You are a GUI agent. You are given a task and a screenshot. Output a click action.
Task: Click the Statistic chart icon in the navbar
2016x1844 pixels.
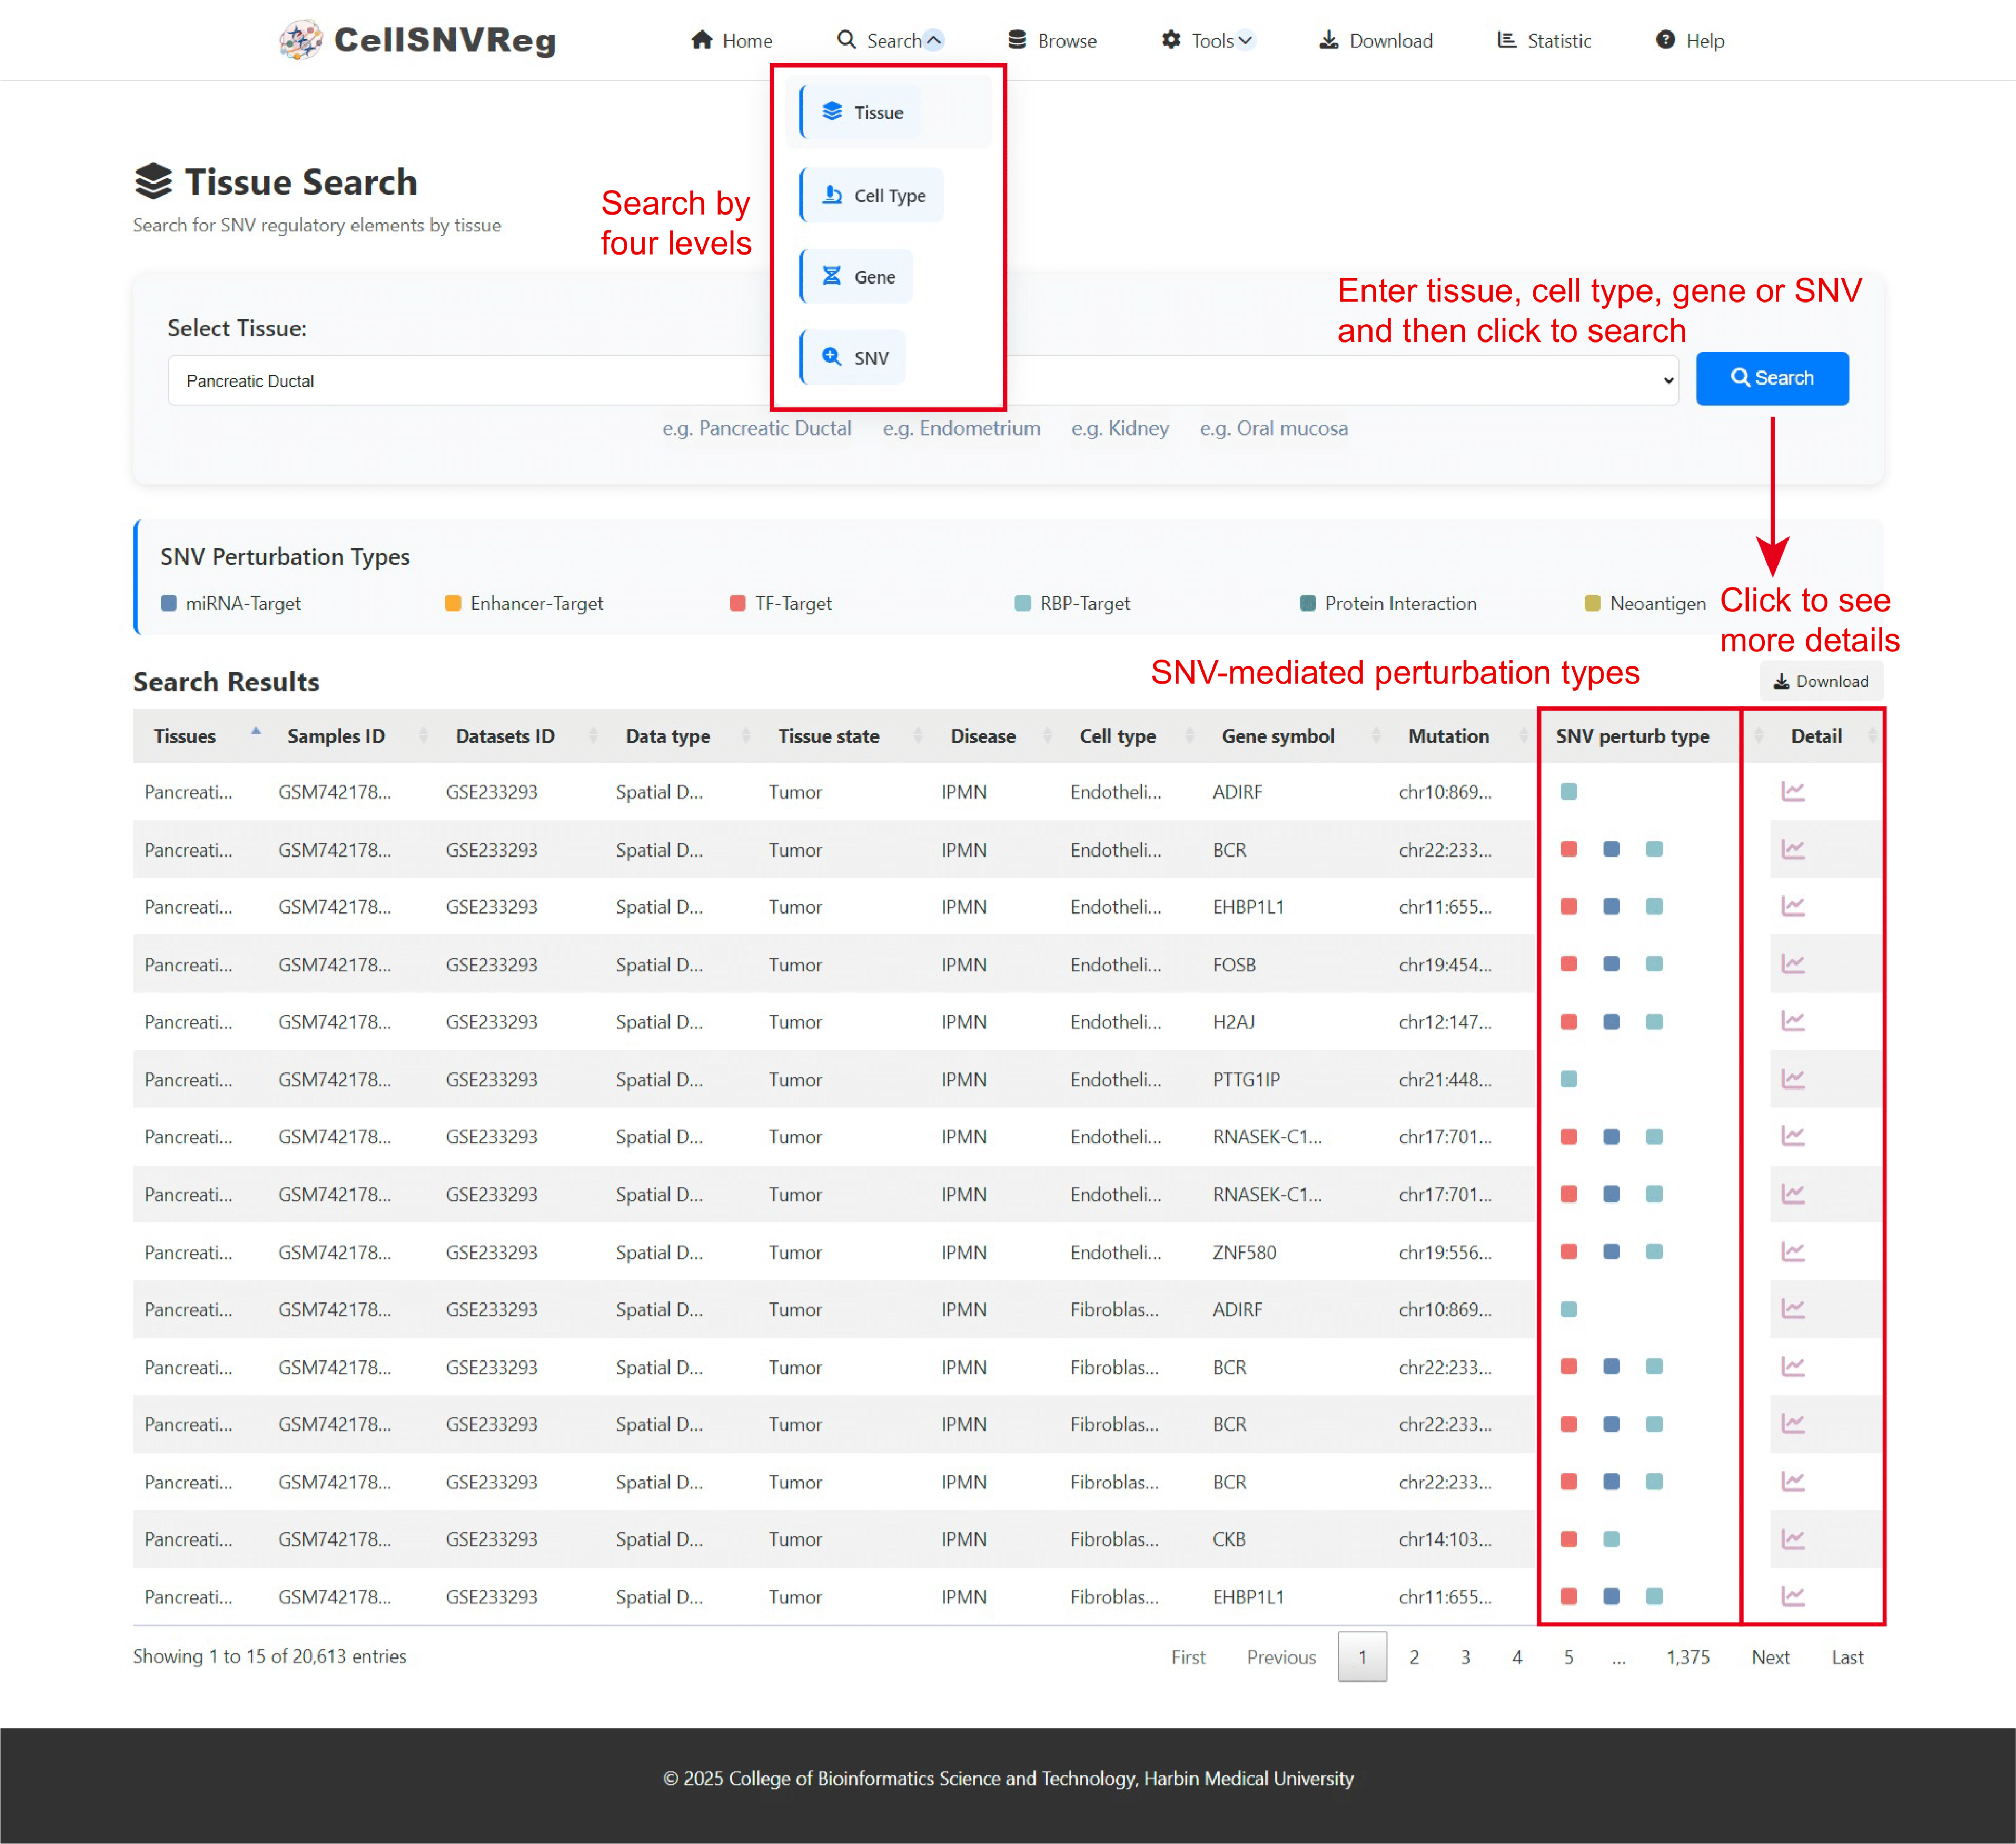point(1506,40)
